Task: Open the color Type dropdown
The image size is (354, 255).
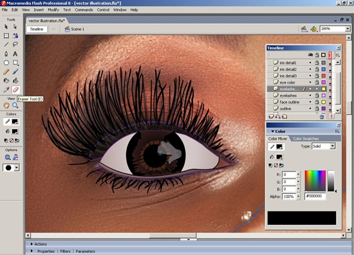Action: pos(332,146)
